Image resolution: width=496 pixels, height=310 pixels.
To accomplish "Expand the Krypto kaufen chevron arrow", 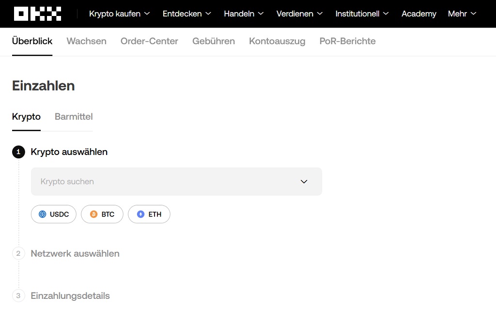I will [x=147, y=14].
